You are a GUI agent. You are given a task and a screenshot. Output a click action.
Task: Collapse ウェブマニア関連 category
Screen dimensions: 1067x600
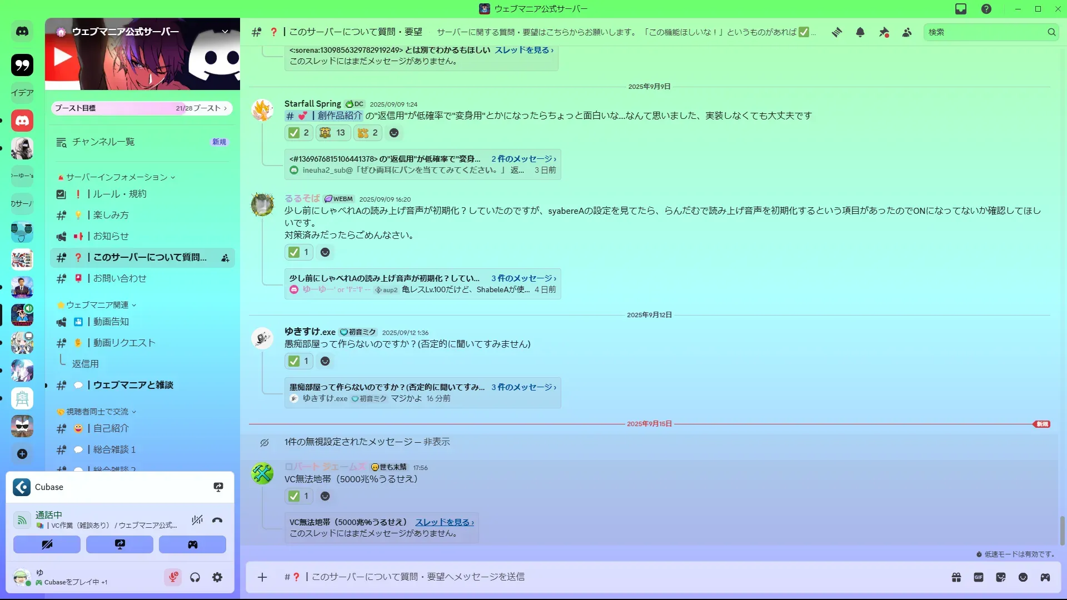pyautogui.click(x=97, y=305)
